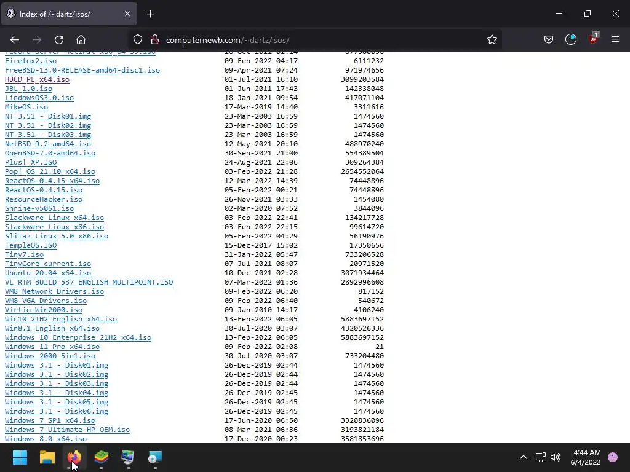Image resolution: width=630 pixels, height=472 pixels.
Task: Download Win8.1_English_x64.iso
Action: 52,329
